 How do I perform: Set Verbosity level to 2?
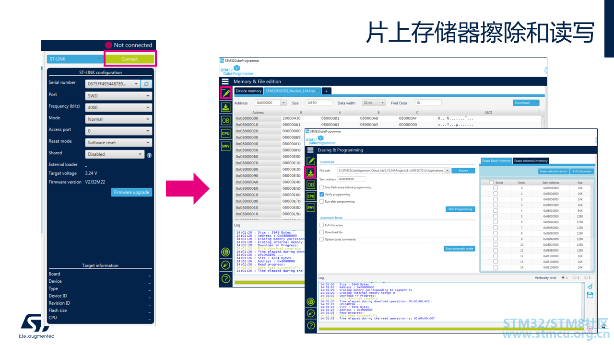[x=574, y=277]
